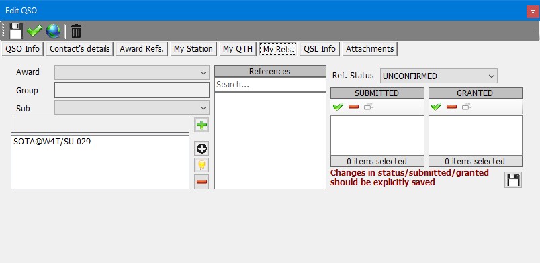The image size is (540, 263).
Task: Click the trash can delete icon
Action: tap(76, 32)
